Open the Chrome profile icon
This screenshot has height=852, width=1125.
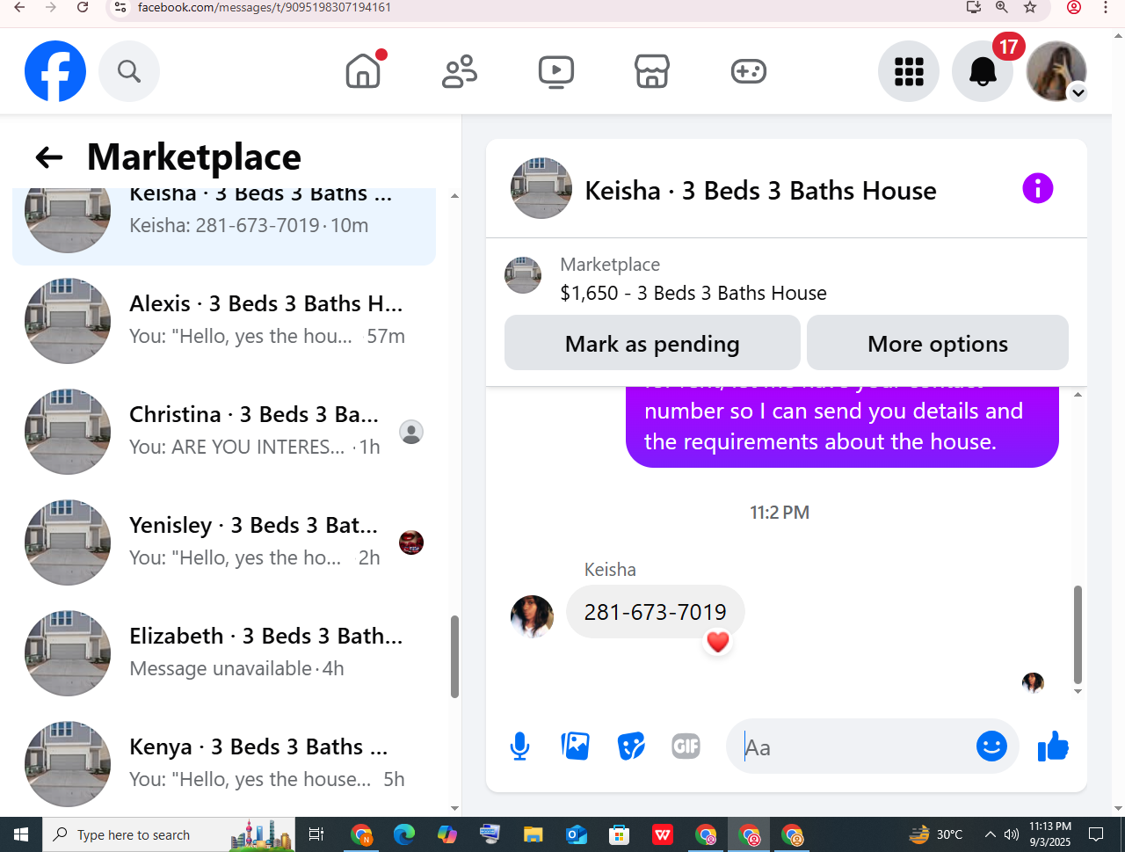pos(1074,7)
